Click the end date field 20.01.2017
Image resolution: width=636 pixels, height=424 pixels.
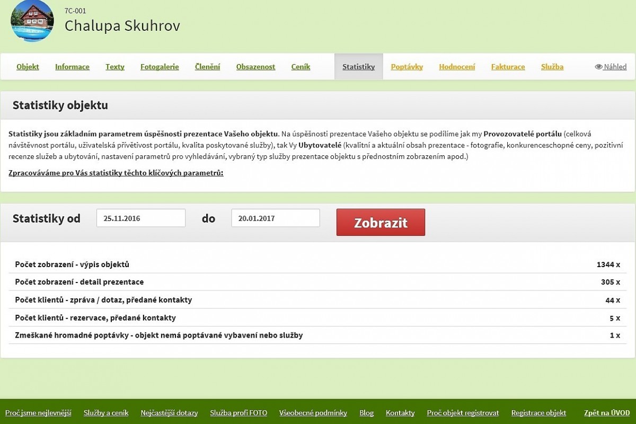click(x=276, y=218)
